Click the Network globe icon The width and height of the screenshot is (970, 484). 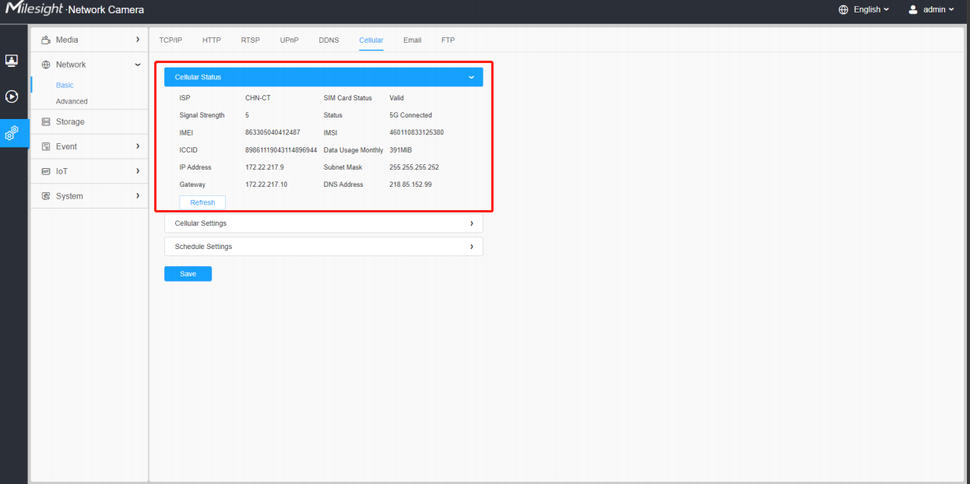point(46,65)
